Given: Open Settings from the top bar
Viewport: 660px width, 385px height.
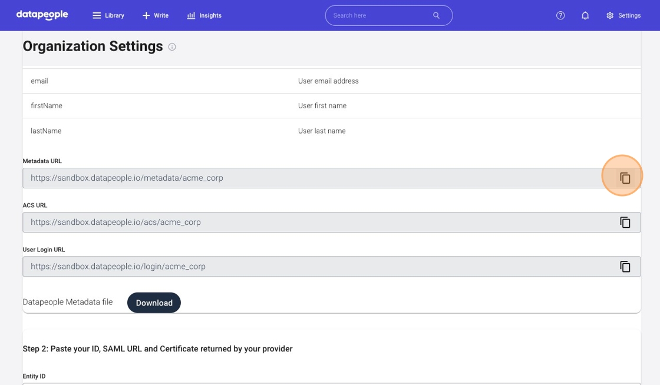Looking at the screenshot, I should (x=623, y=15).
